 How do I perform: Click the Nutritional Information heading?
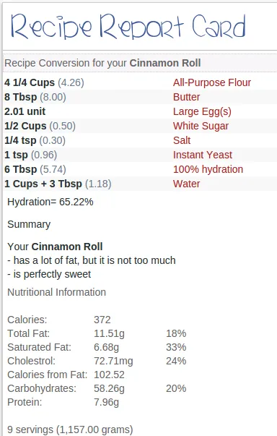[56, 292]
